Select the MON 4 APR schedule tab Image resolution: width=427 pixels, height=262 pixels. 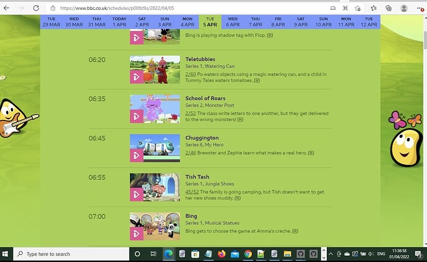click(188, 22)
